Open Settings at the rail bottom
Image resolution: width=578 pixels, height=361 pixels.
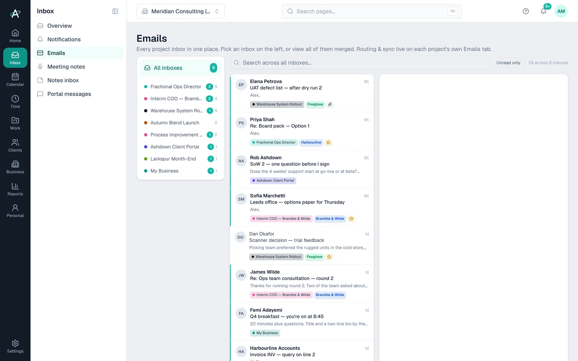coord(15,346)
